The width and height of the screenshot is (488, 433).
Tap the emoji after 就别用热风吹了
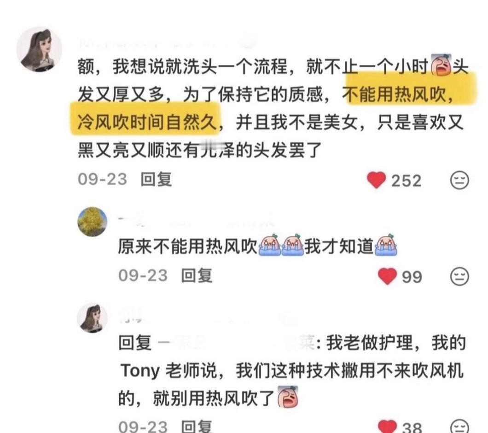click(x=288, y=397)
